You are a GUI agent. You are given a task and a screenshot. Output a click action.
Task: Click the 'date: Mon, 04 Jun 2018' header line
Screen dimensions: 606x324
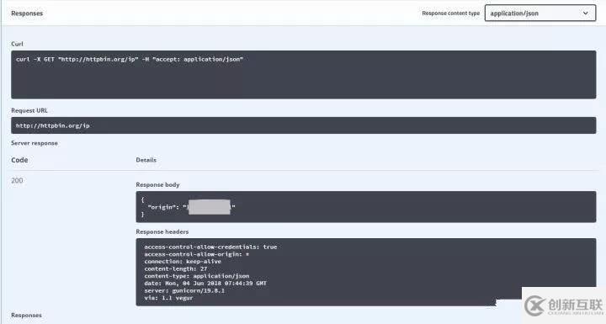pos(205,284)
